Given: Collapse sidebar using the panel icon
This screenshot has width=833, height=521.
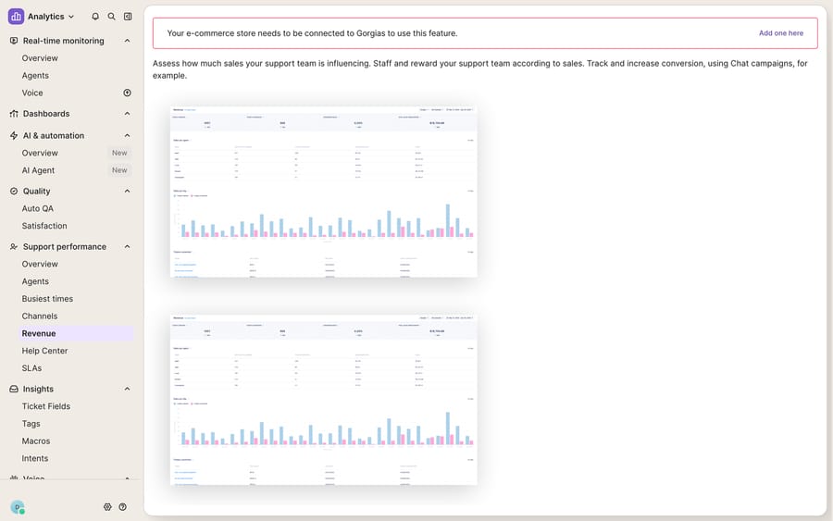Looking at the screenshot, I should [128, 17].
